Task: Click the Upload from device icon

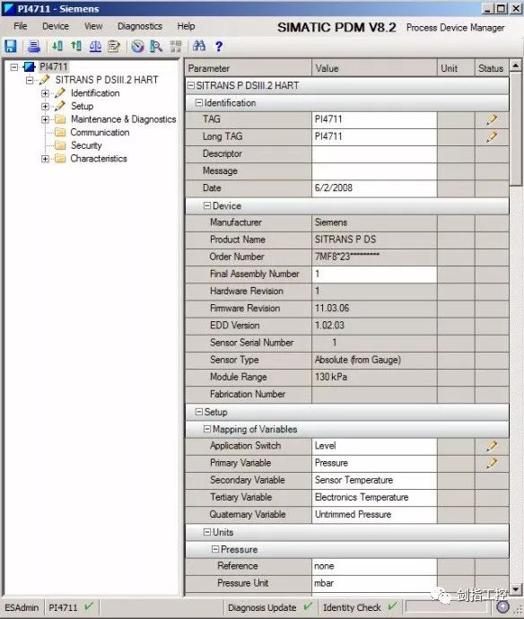Action: [x=76, y=47]
